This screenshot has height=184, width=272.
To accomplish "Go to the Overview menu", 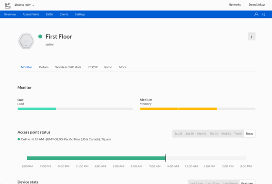I will (10, 15).
